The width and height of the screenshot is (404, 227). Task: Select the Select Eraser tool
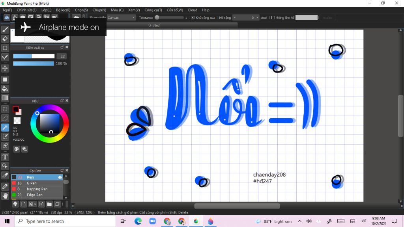tap(5, 146)
